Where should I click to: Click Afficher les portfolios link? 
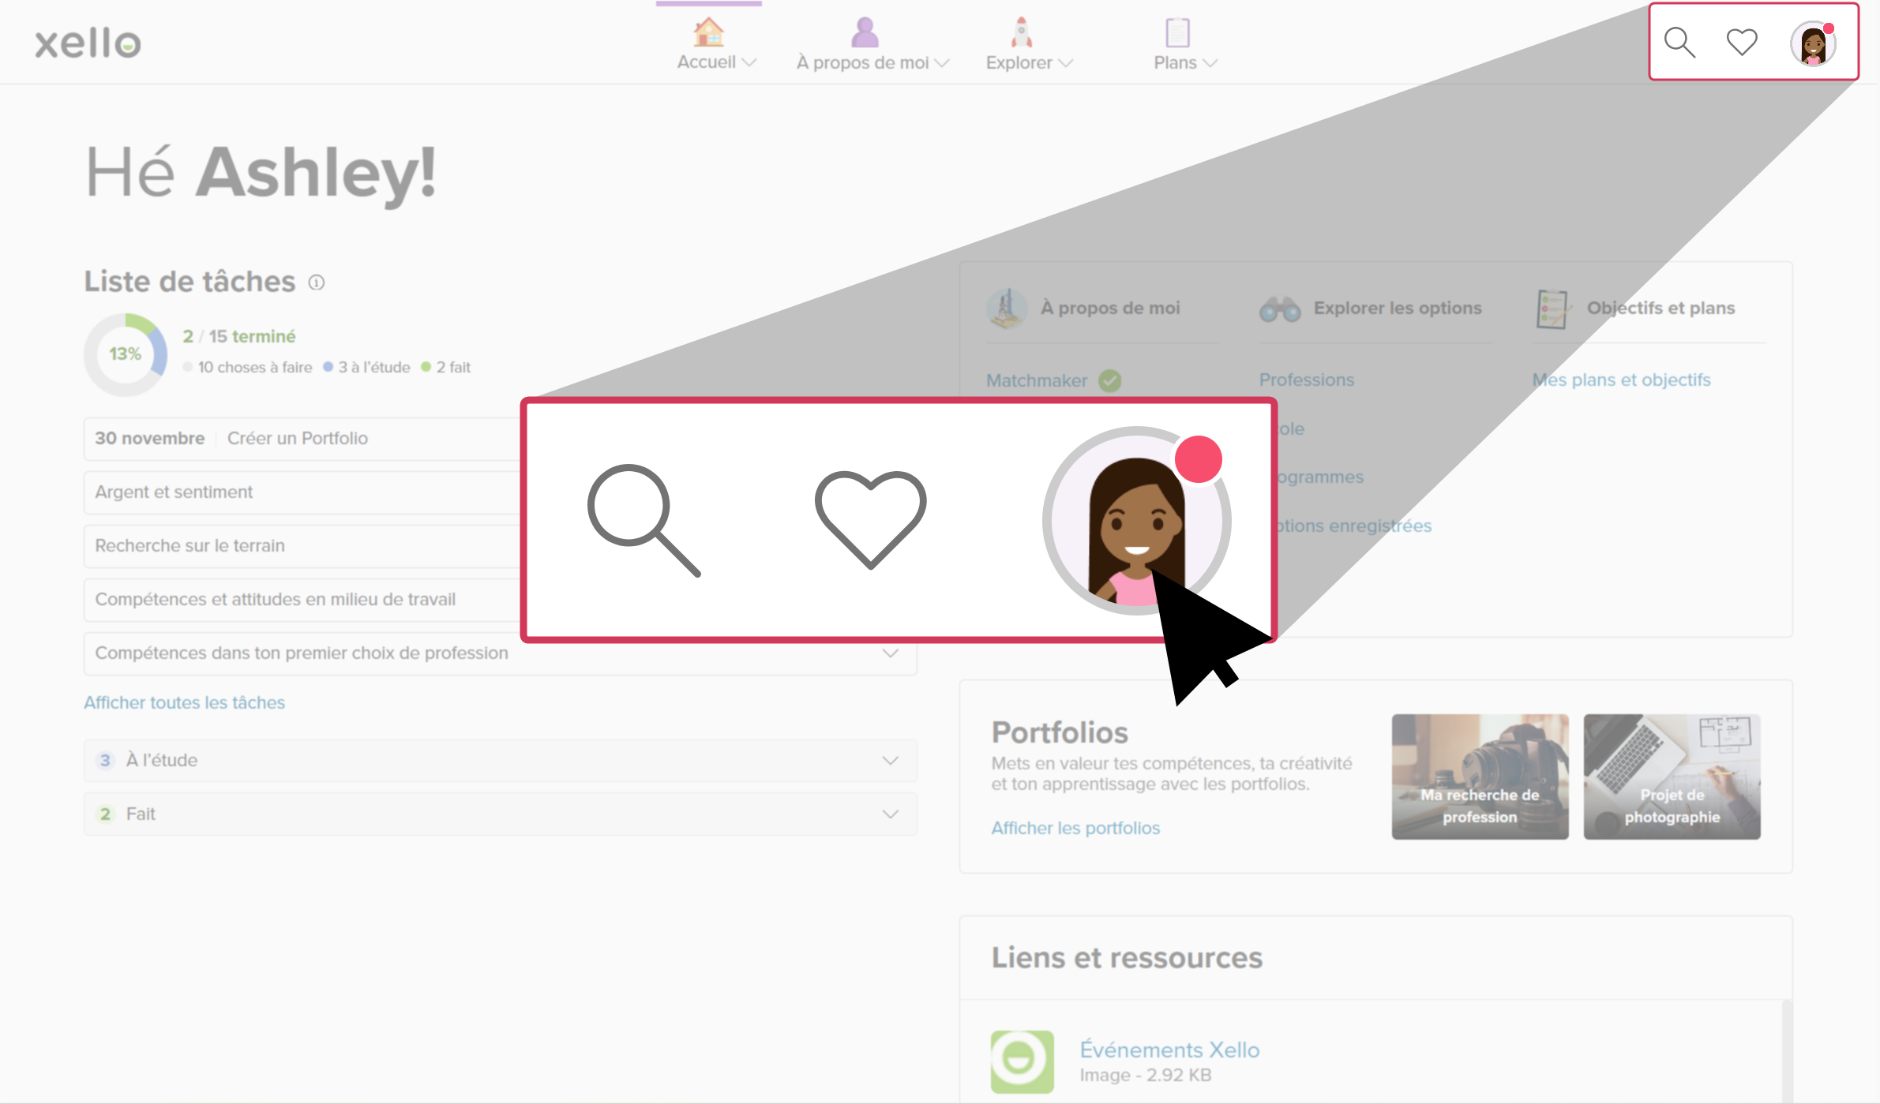tap(1075, 829)
